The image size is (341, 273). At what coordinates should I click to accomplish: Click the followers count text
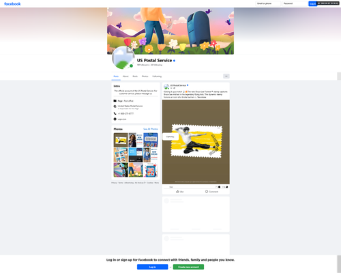(x=143, y=65)
